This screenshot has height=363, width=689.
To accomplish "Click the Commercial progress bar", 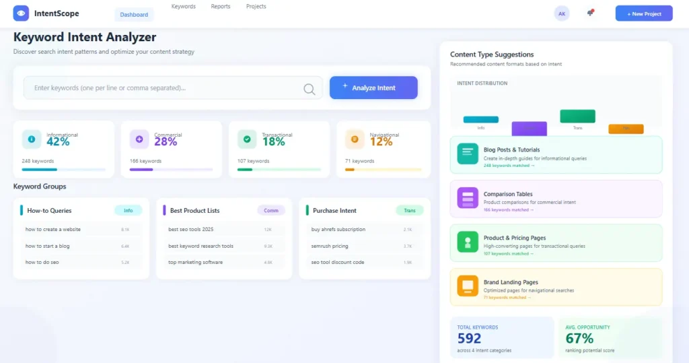I will [172, 170].
